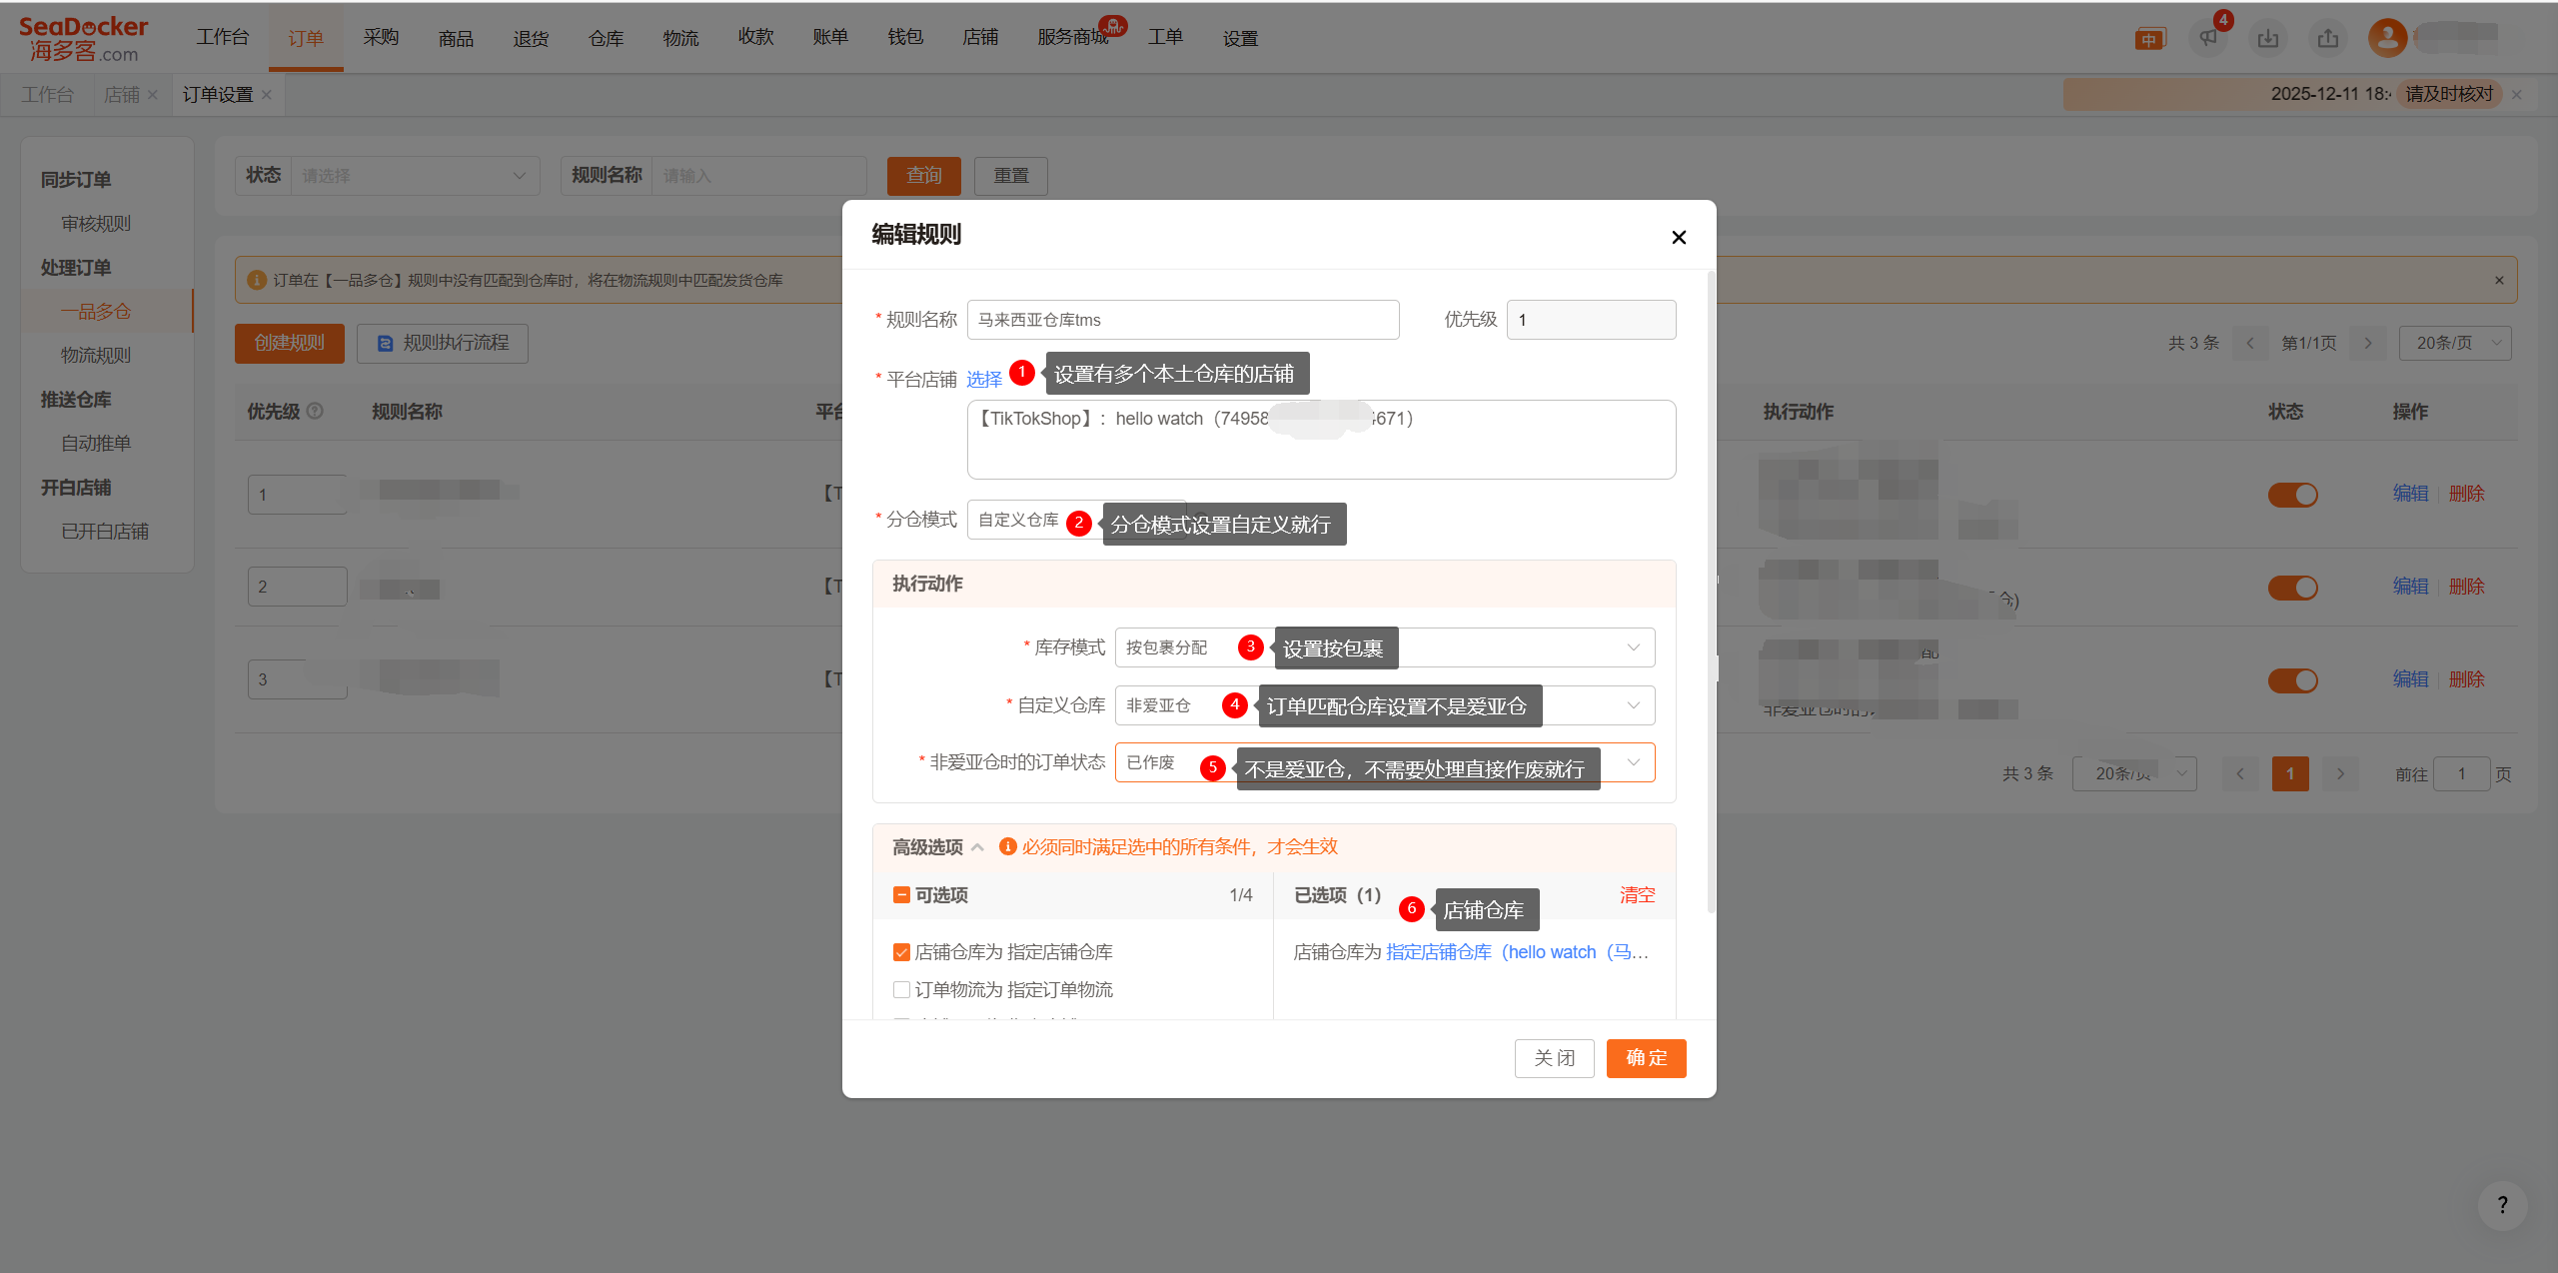
Task: Click the 规则名称 input field in dialog
Action: (1182, 320)
